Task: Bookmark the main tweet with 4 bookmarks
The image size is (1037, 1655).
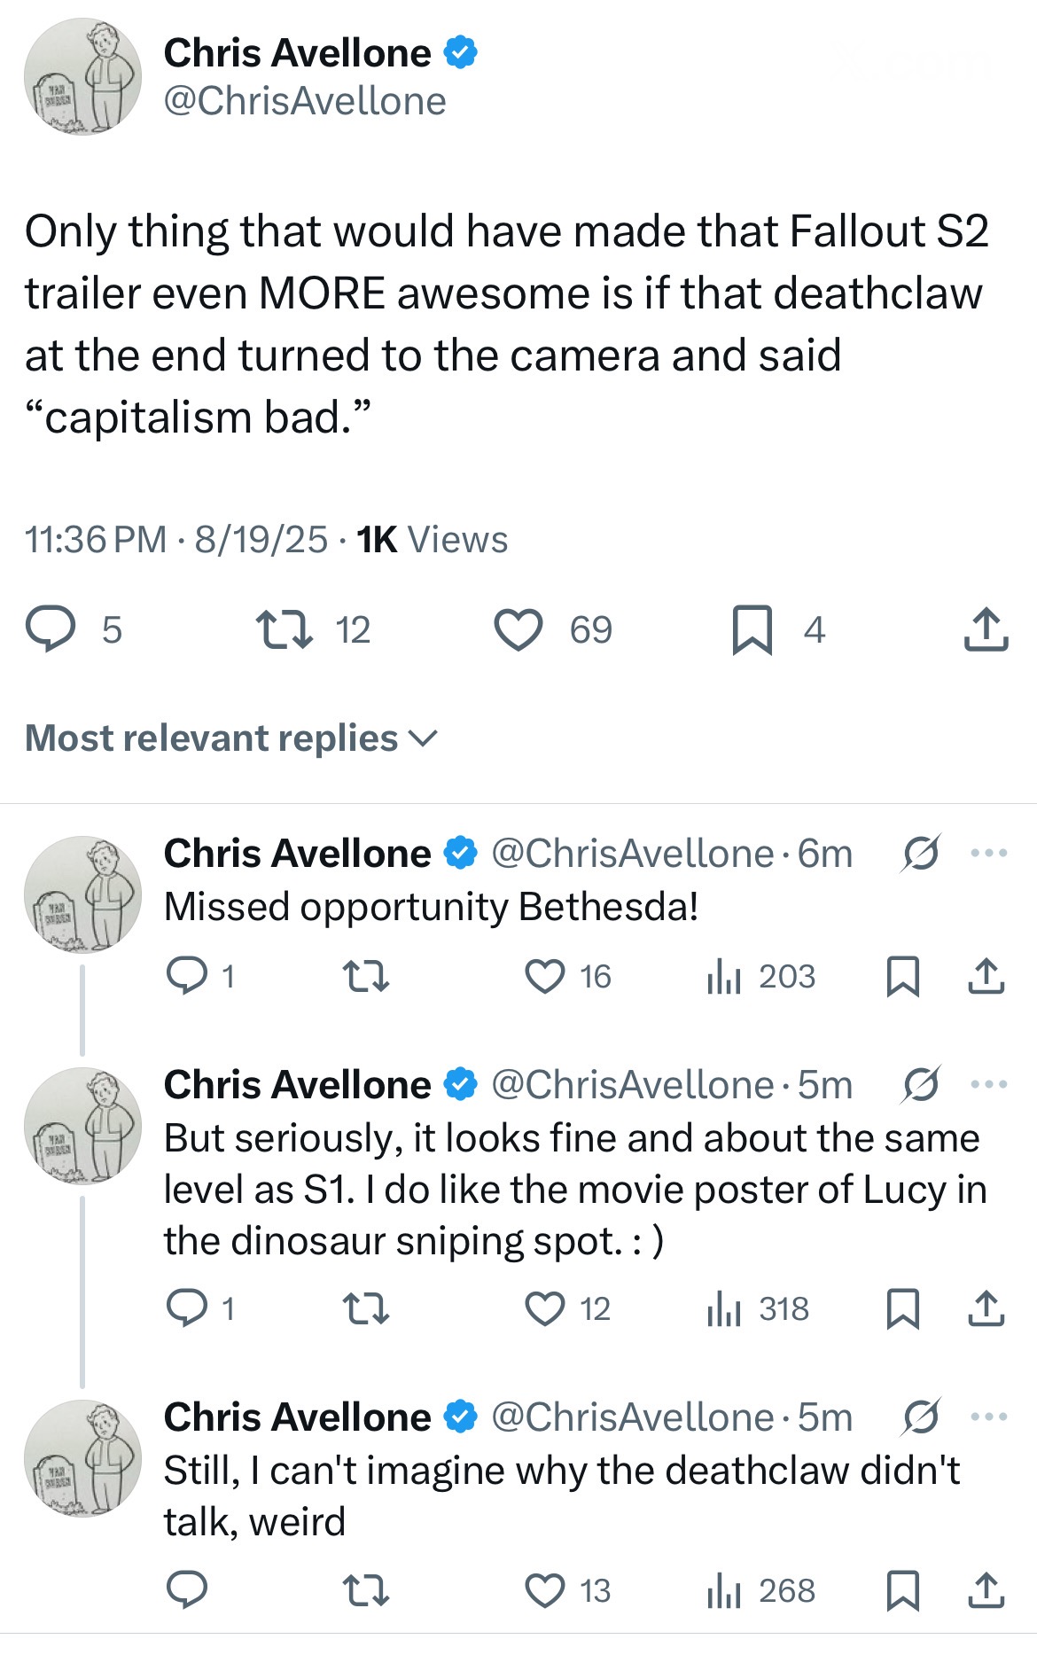Action: click(x=752, y=630)
